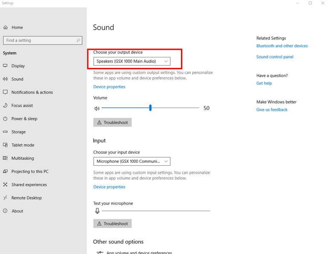This screenshot has width=327, height=254.
Task: Click the Notifications & actions icon
Action: click(x=6, y=92)
